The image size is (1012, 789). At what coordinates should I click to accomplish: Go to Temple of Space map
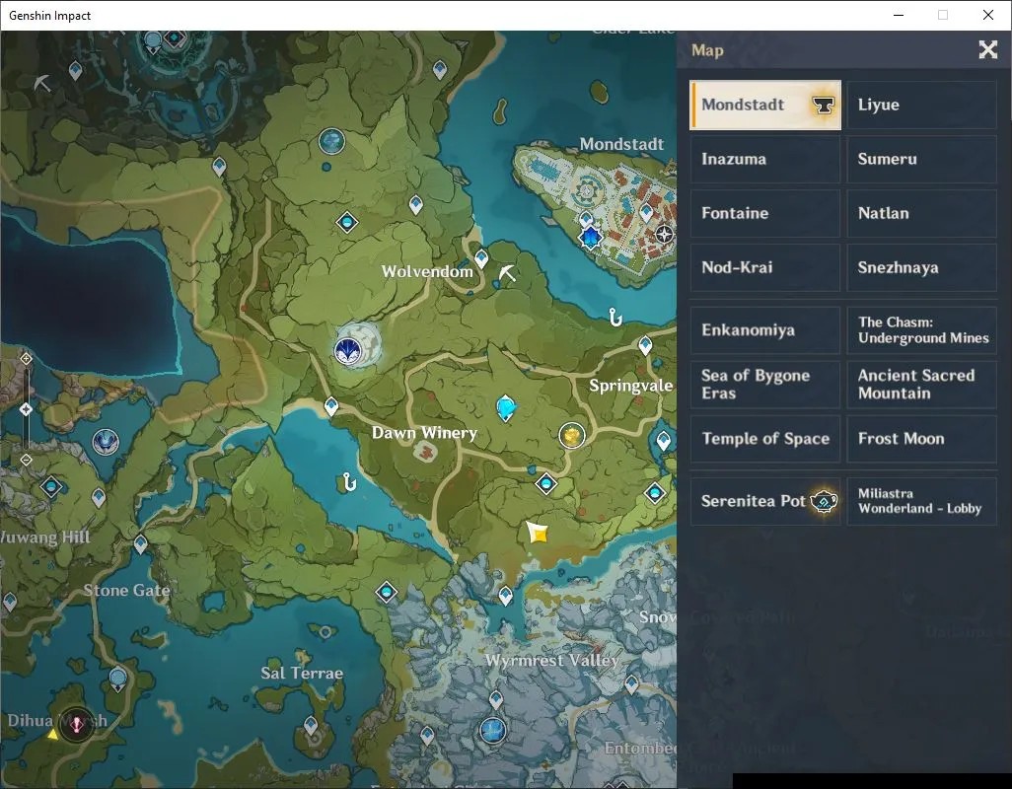(x=764, y=439)
